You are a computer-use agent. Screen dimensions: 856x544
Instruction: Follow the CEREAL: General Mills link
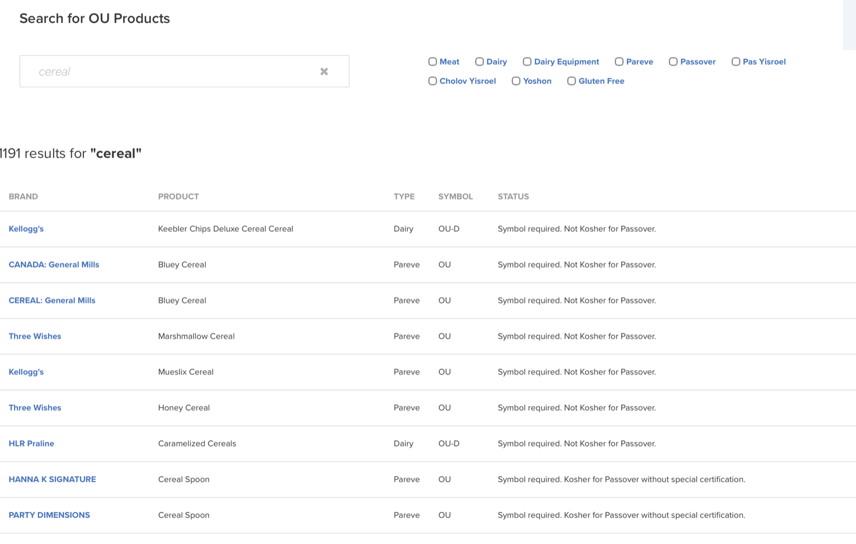[x=52, y=301]
